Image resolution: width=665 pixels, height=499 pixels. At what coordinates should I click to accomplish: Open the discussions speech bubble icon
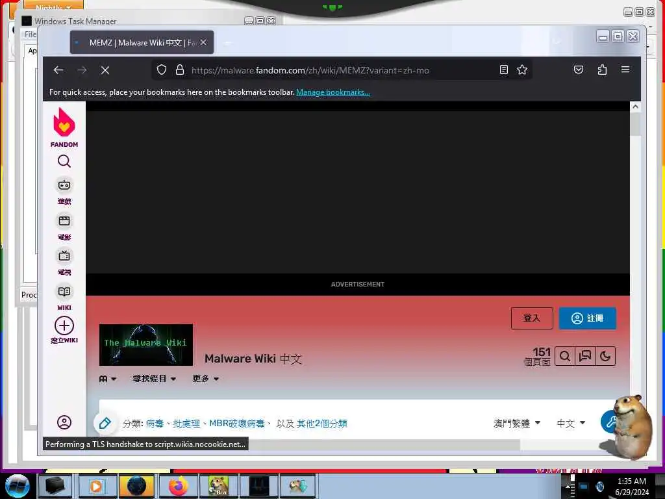pyautogui.click(x=585, y=356)
